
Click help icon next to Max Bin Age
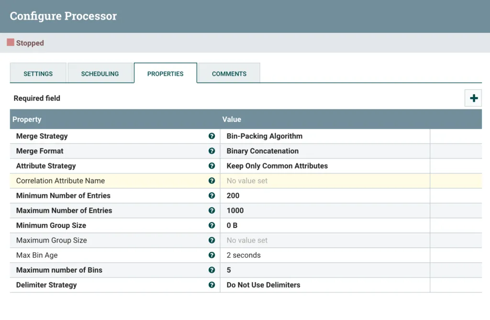click(x=212, y=255)
